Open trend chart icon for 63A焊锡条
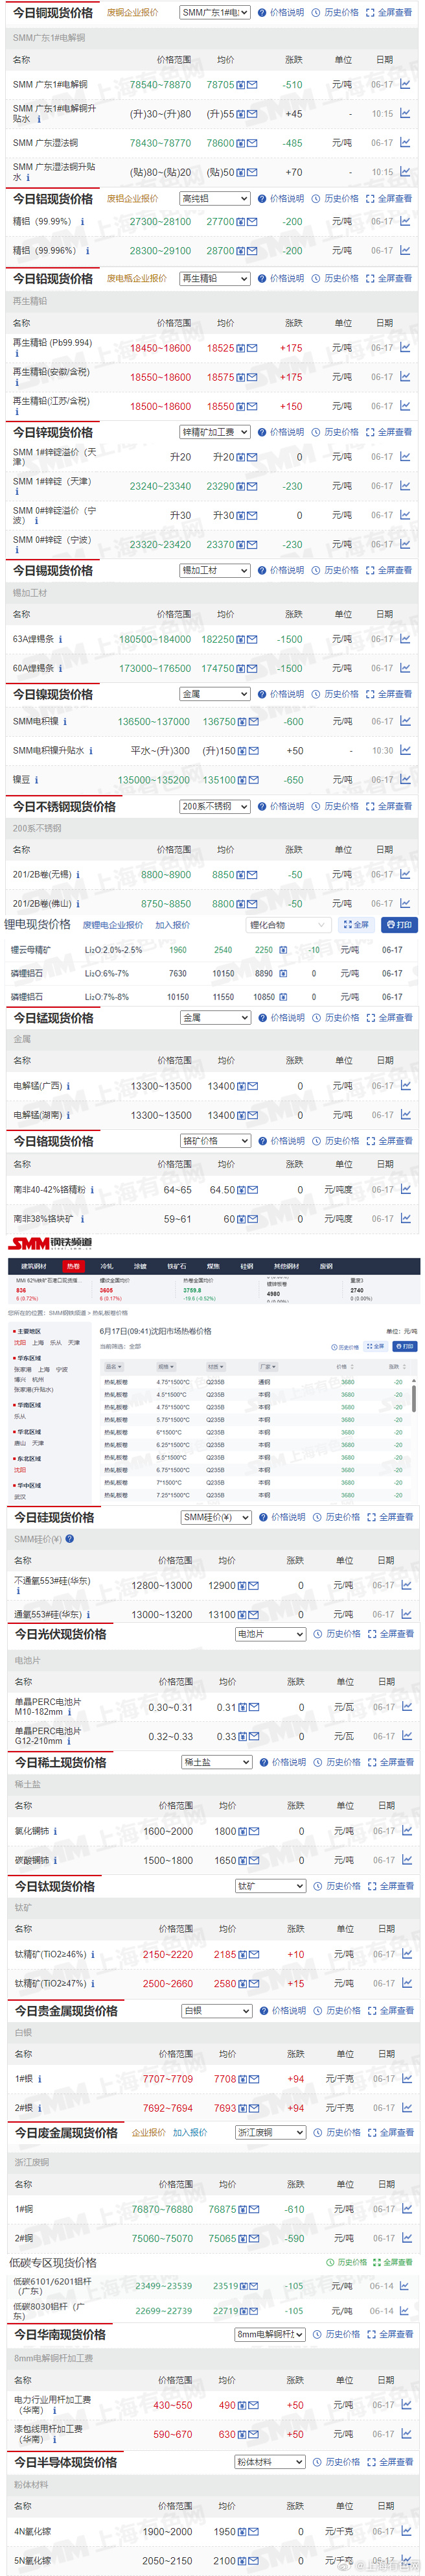The width and height of the screenshot is (425, 2576). click(x=405, y=638)
